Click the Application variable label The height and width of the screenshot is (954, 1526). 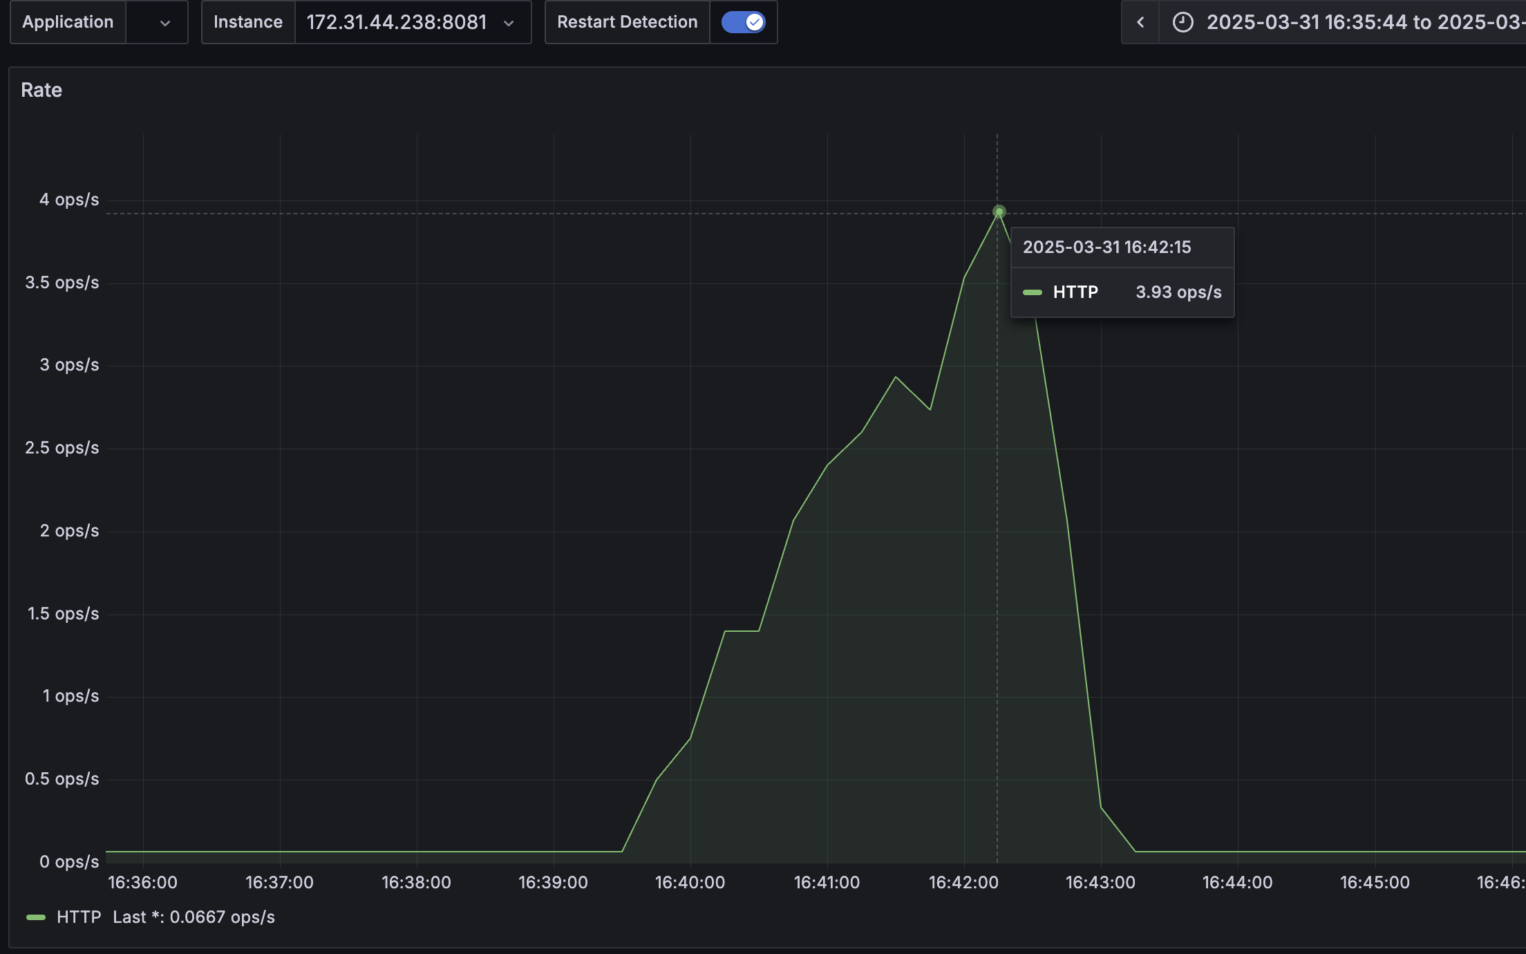[x=68, y=22]
